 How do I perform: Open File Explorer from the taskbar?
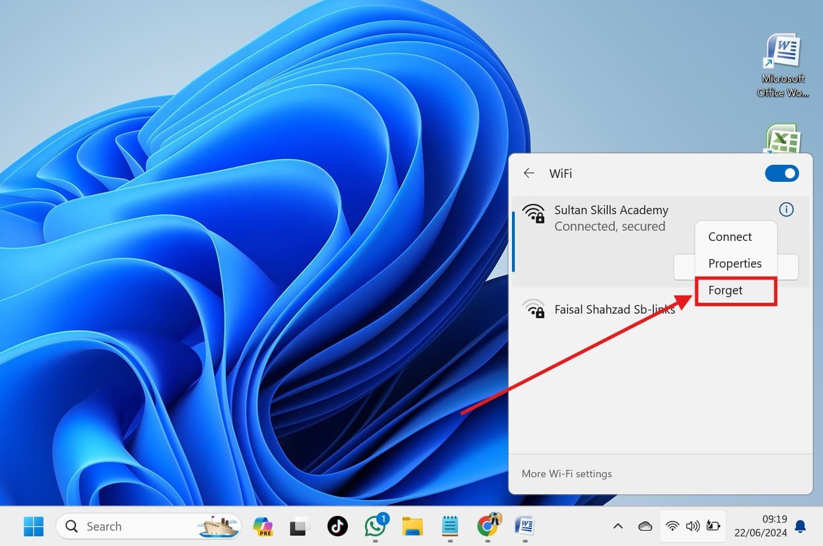413,526
